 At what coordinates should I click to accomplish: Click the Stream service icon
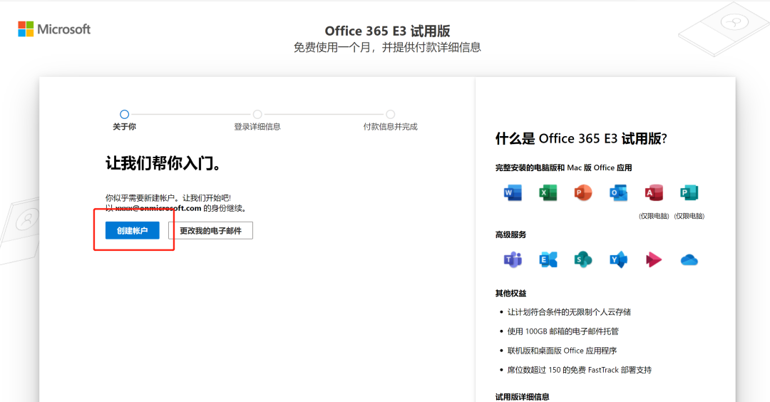coord(654,259)
